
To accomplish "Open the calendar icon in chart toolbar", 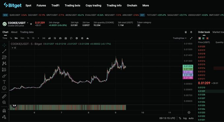I will pos(66,38).
